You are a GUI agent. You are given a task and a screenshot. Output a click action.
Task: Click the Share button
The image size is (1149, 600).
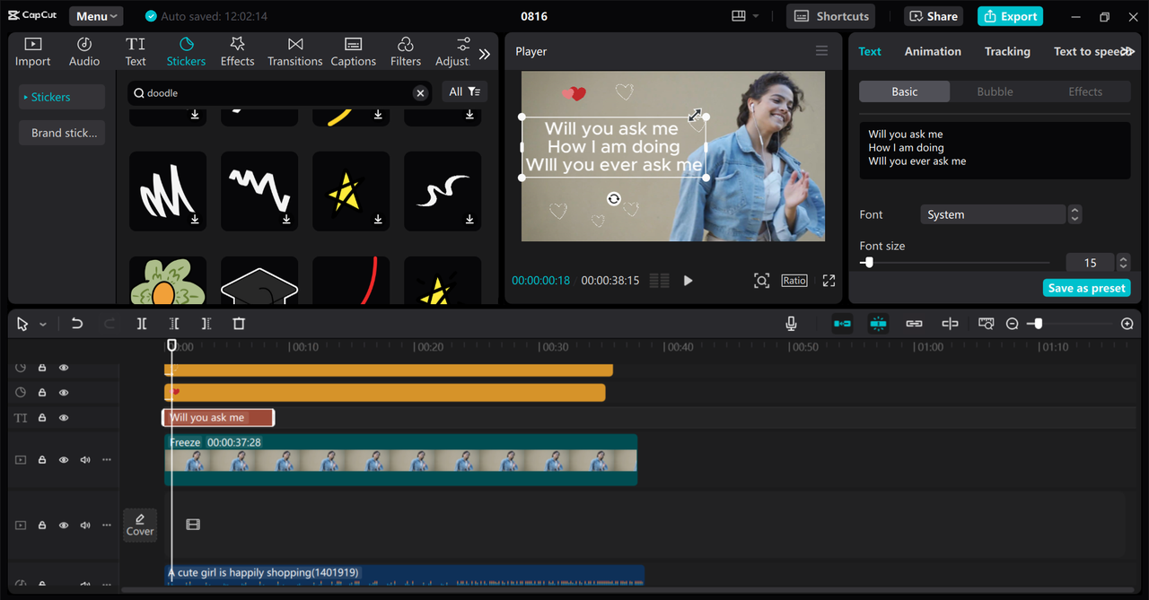(x=934, y=16)
